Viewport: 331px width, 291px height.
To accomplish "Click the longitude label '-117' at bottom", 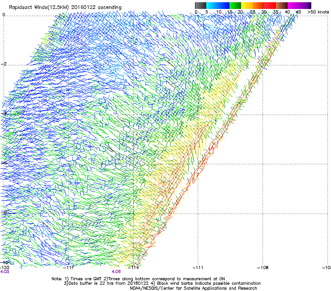I will [69, 268].
